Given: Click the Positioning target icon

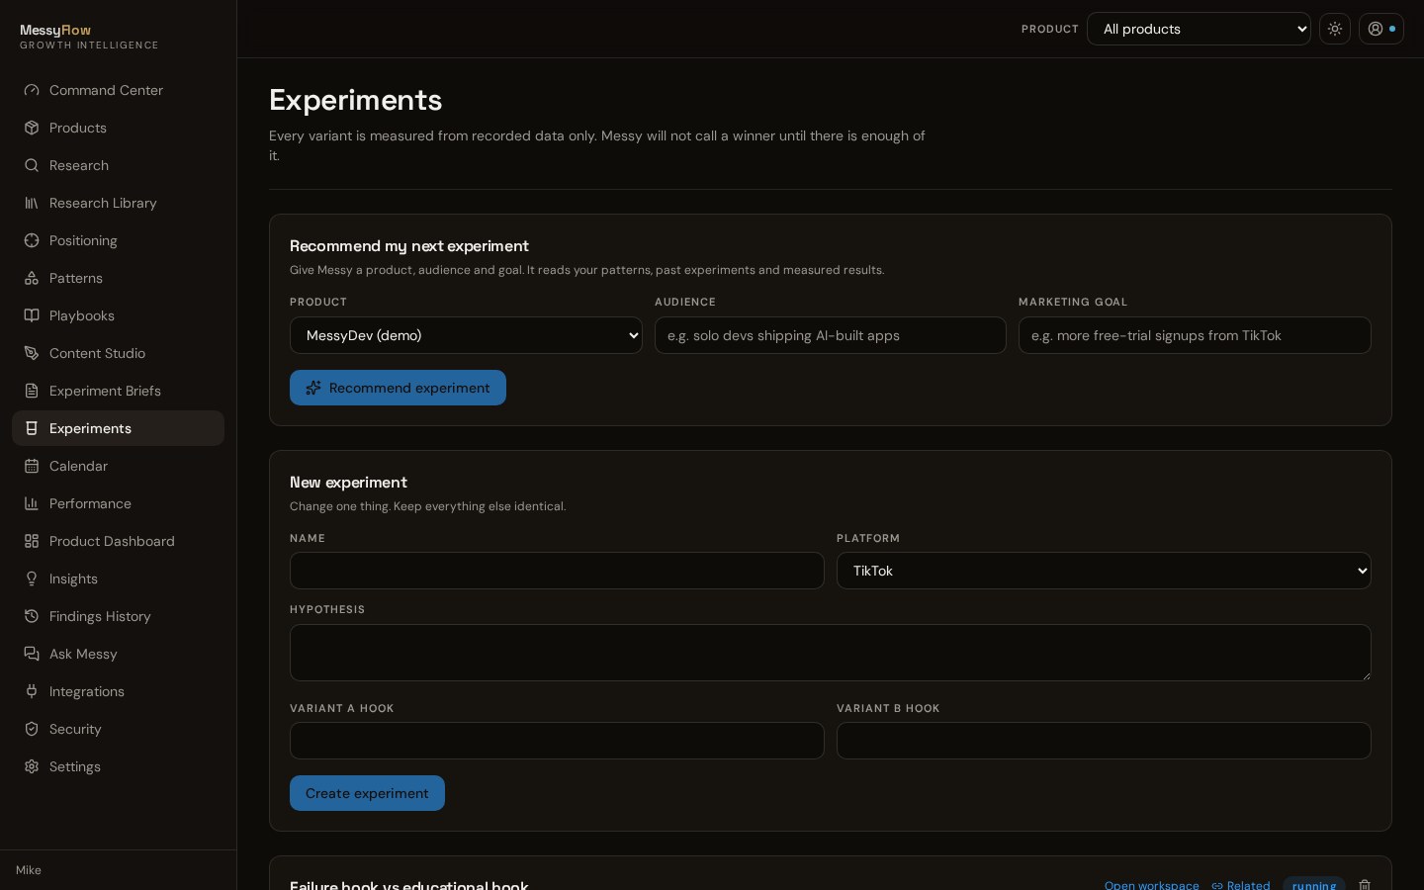Looking at the screenshot, I should [x=32, y=240].
